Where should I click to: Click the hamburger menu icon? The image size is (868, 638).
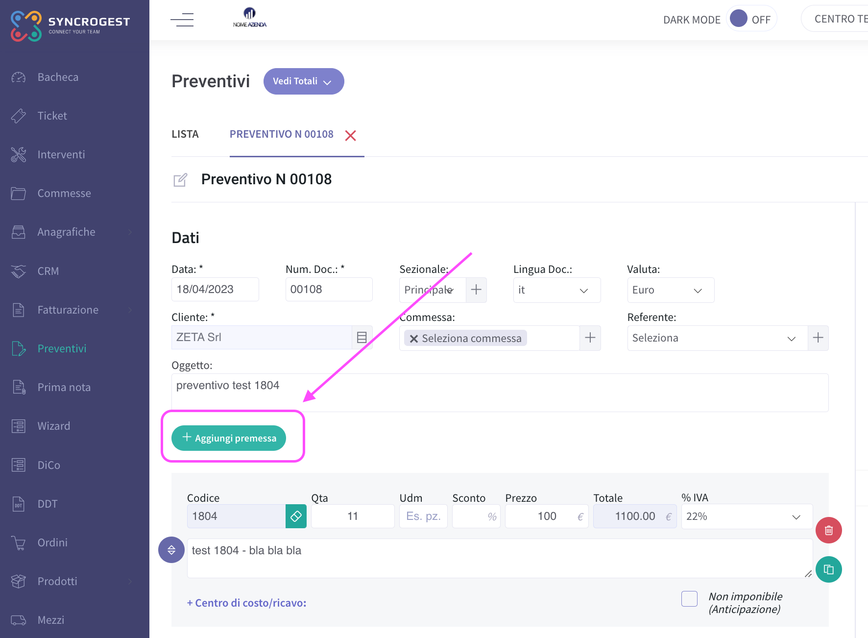coord(182,20)
